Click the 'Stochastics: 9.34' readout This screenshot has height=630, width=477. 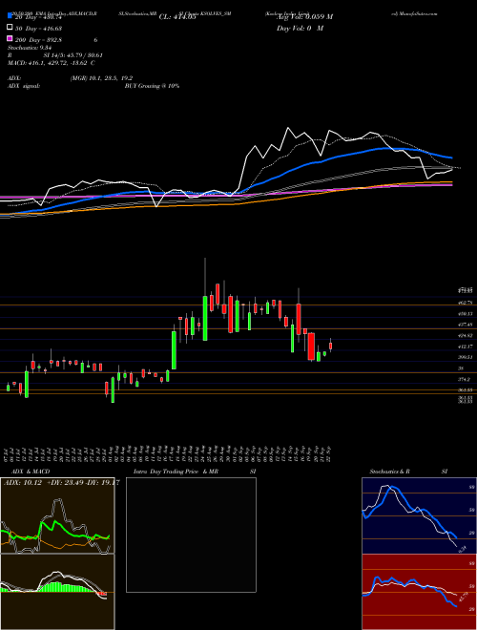click(x=29, y=47)
